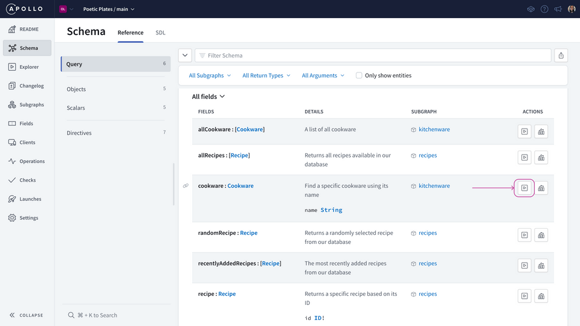Run cookware field in Explorer
Viewport: 580px width, 326px height.
pyautogui.click(x=524, y=188)
